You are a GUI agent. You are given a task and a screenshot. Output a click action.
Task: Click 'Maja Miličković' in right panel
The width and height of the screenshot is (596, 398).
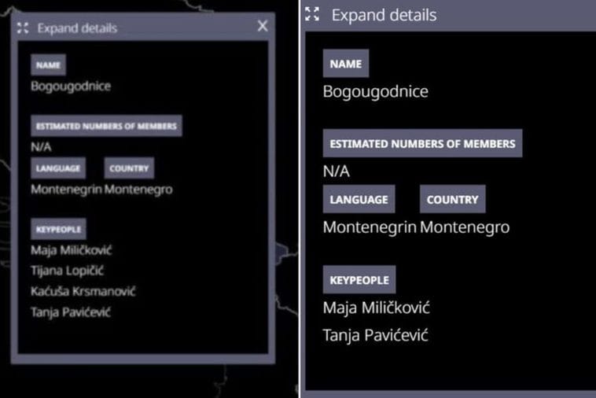coord(377,308)
